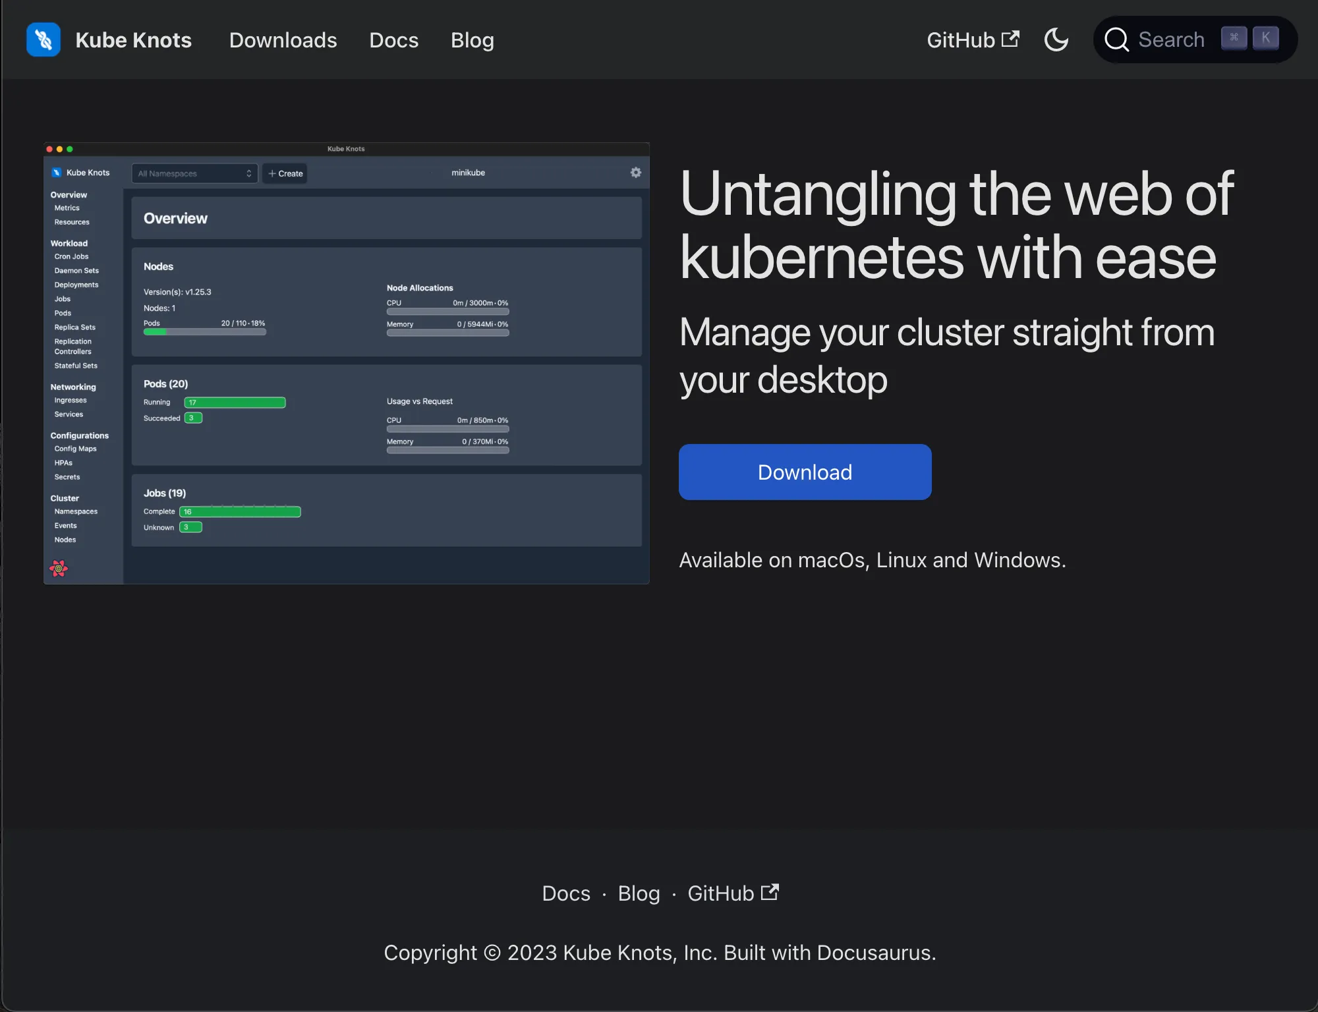Click the Unknown 3 jobs badge
This screenshot has width=1318, height=1012.
[190, 527]
